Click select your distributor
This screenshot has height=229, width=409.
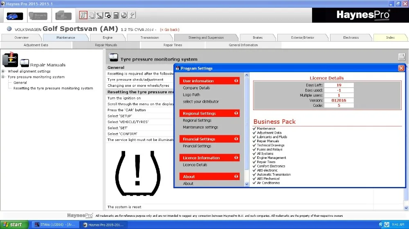(201, 101)
